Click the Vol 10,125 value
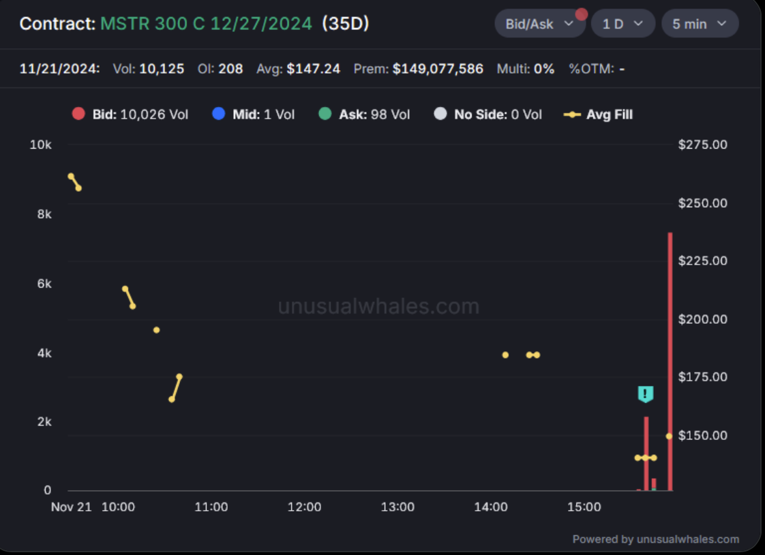The image size is (765, 555). pyautogui.click(x=162, y=69)
